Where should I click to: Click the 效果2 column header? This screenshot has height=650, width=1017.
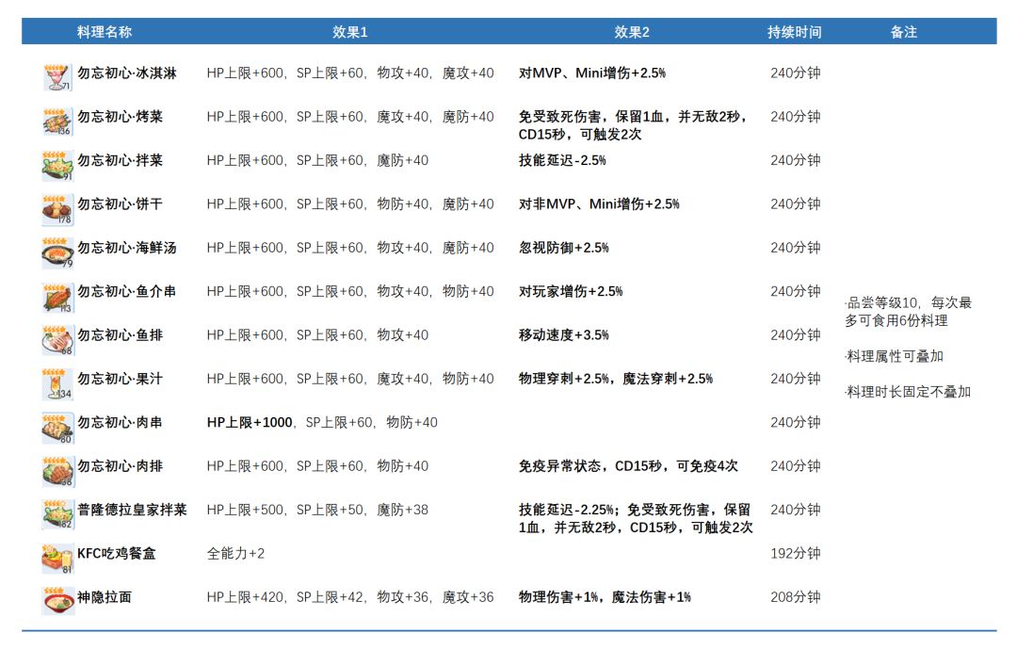pos(632,32)
